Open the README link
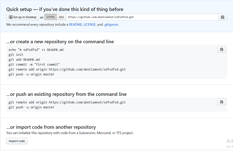The image size is (233, 151). pos(75,25)
